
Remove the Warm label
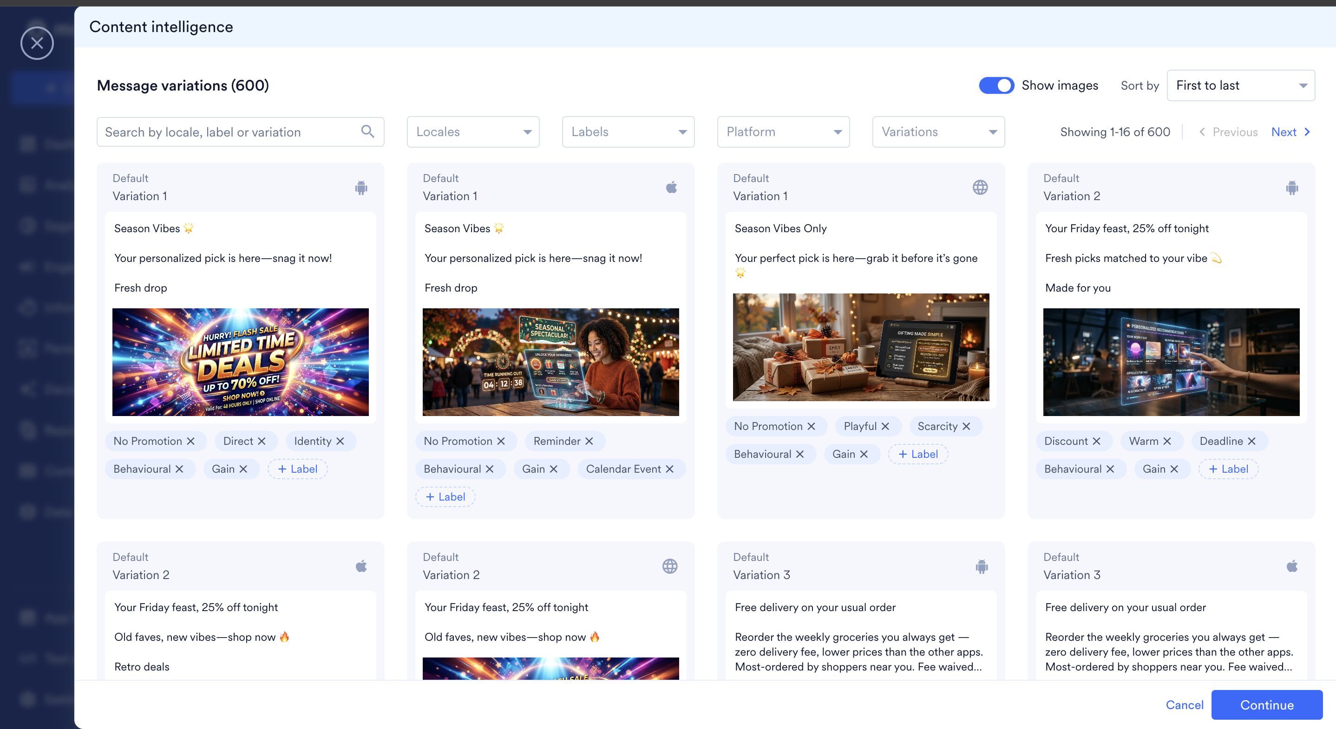click(1167, 441)
